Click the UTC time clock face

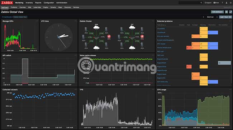pos(58,37)
